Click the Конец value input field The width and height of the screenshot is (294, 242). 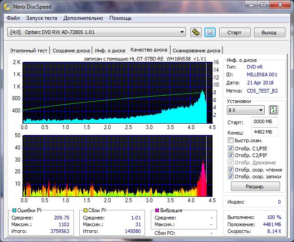coord(265,132)
